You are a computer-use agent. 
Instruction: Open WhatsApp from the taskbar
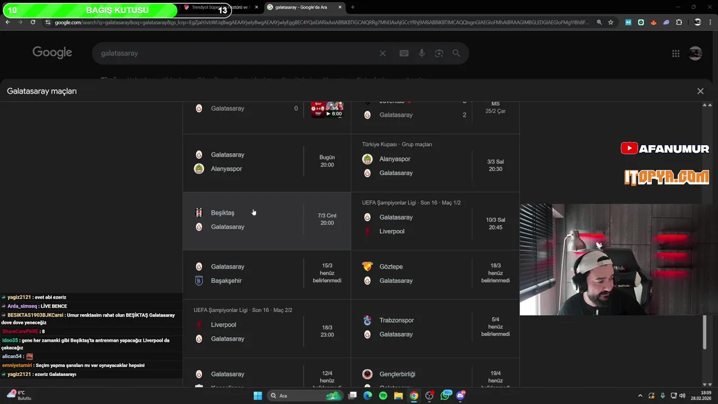click(446, 395)
